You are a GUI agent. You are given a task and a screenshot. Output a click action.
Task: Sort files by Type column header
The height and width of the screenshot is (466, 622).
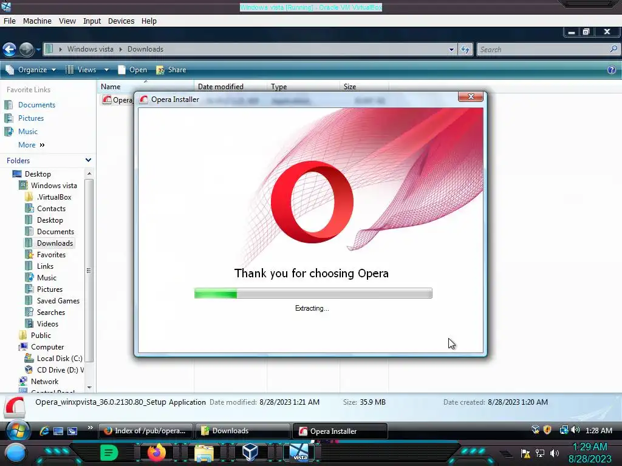click(303, 86)
